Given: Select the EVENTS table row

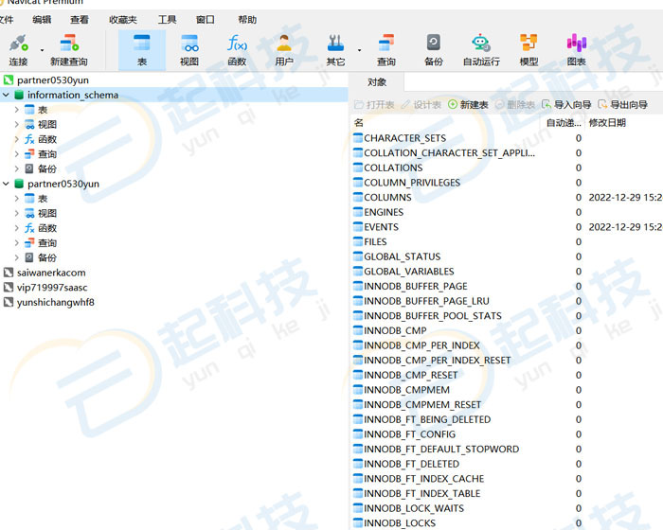Looking at the screenshot, I should pos(507,226).
